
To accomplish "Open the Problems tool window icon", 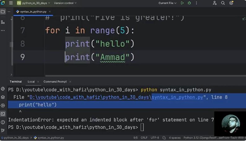I will 3,122.
